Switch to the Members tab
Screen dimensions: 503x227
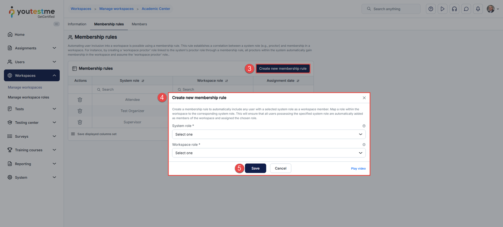(x=139, y=24)
